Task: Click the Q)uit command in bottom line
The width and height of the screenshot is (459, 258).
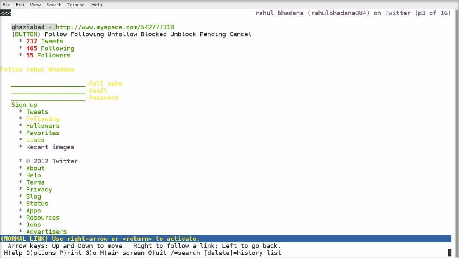Action: (157, 253)
